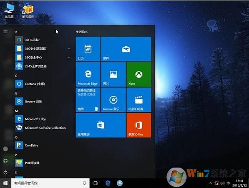Image resolution: width=249 pixels, height=188 pixels.
Task: Launch Microsoft Edge from app list
Action: (43, 119)
